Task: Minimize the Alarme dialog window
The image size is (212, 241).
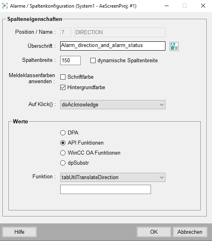Action: 167,6
